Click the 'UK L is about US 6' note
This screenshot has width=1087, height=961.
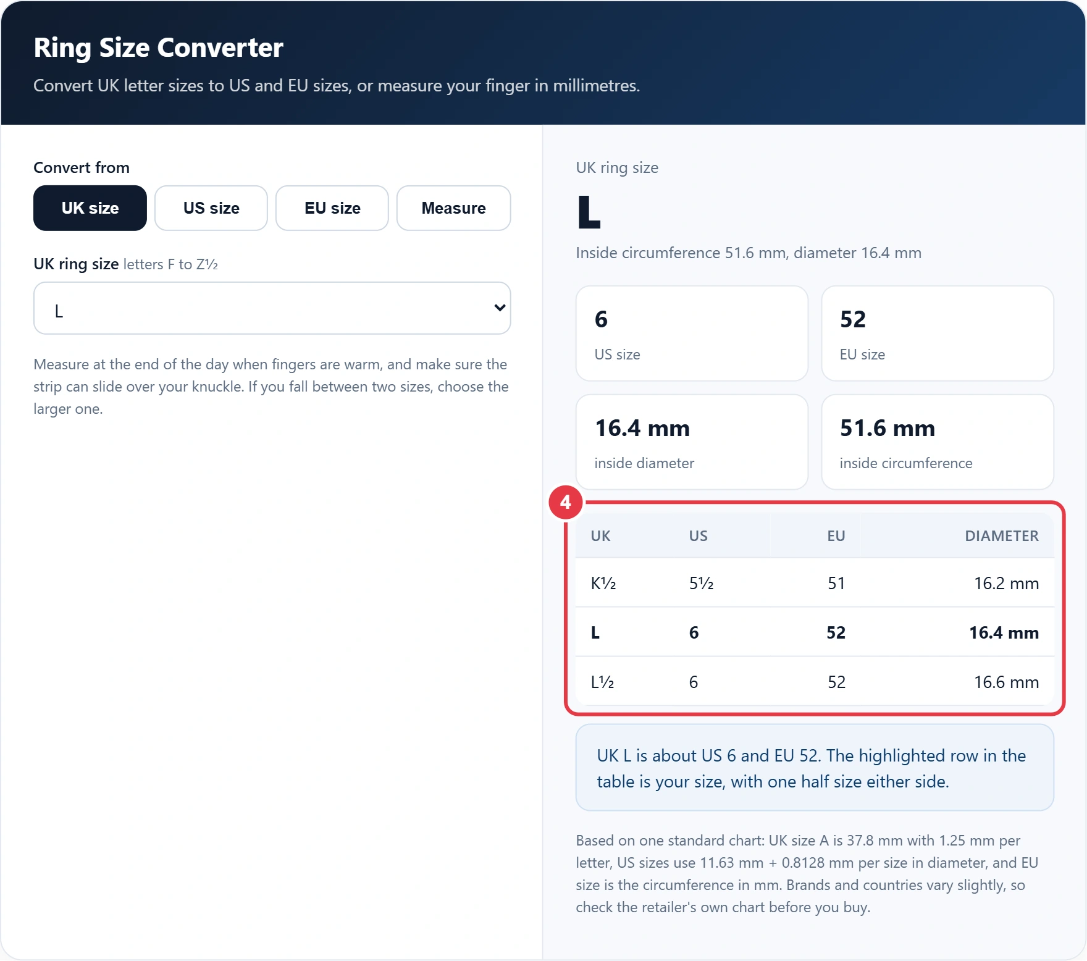[x=815, y=768]
